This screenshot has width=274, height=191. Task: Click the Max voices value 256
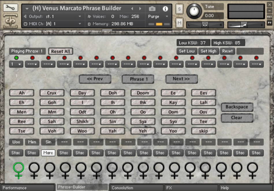[x=135, y=16]
